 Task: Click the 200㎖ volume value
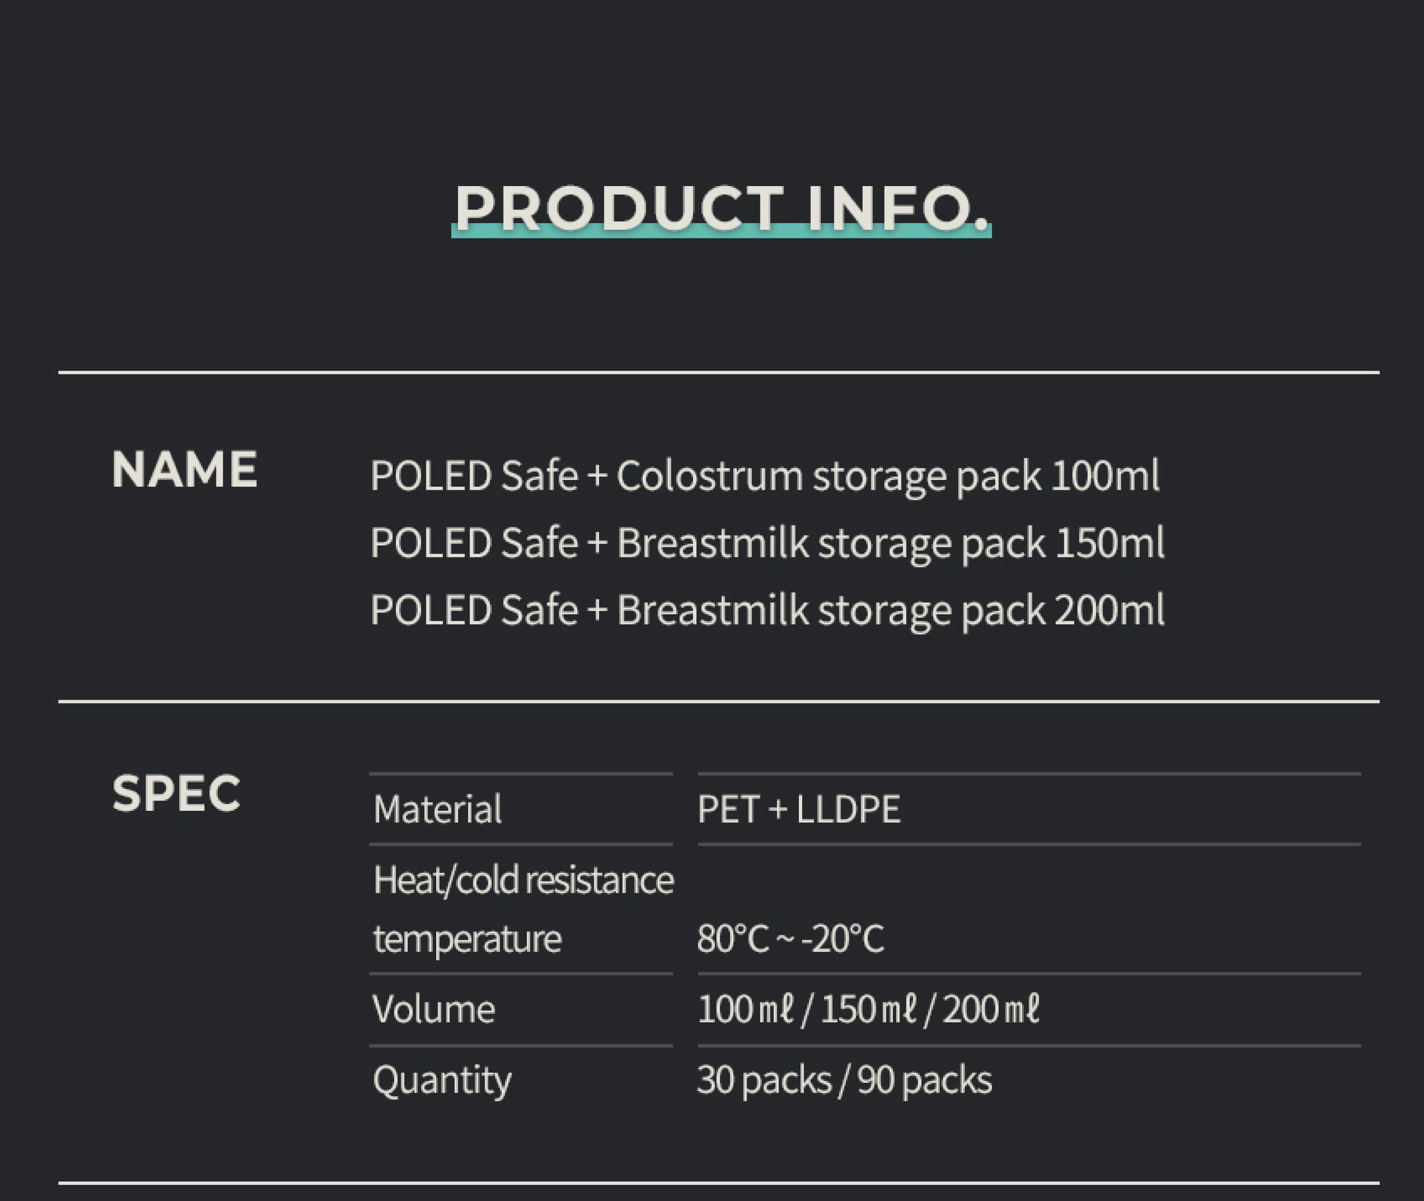click(x=992, y=1009)
